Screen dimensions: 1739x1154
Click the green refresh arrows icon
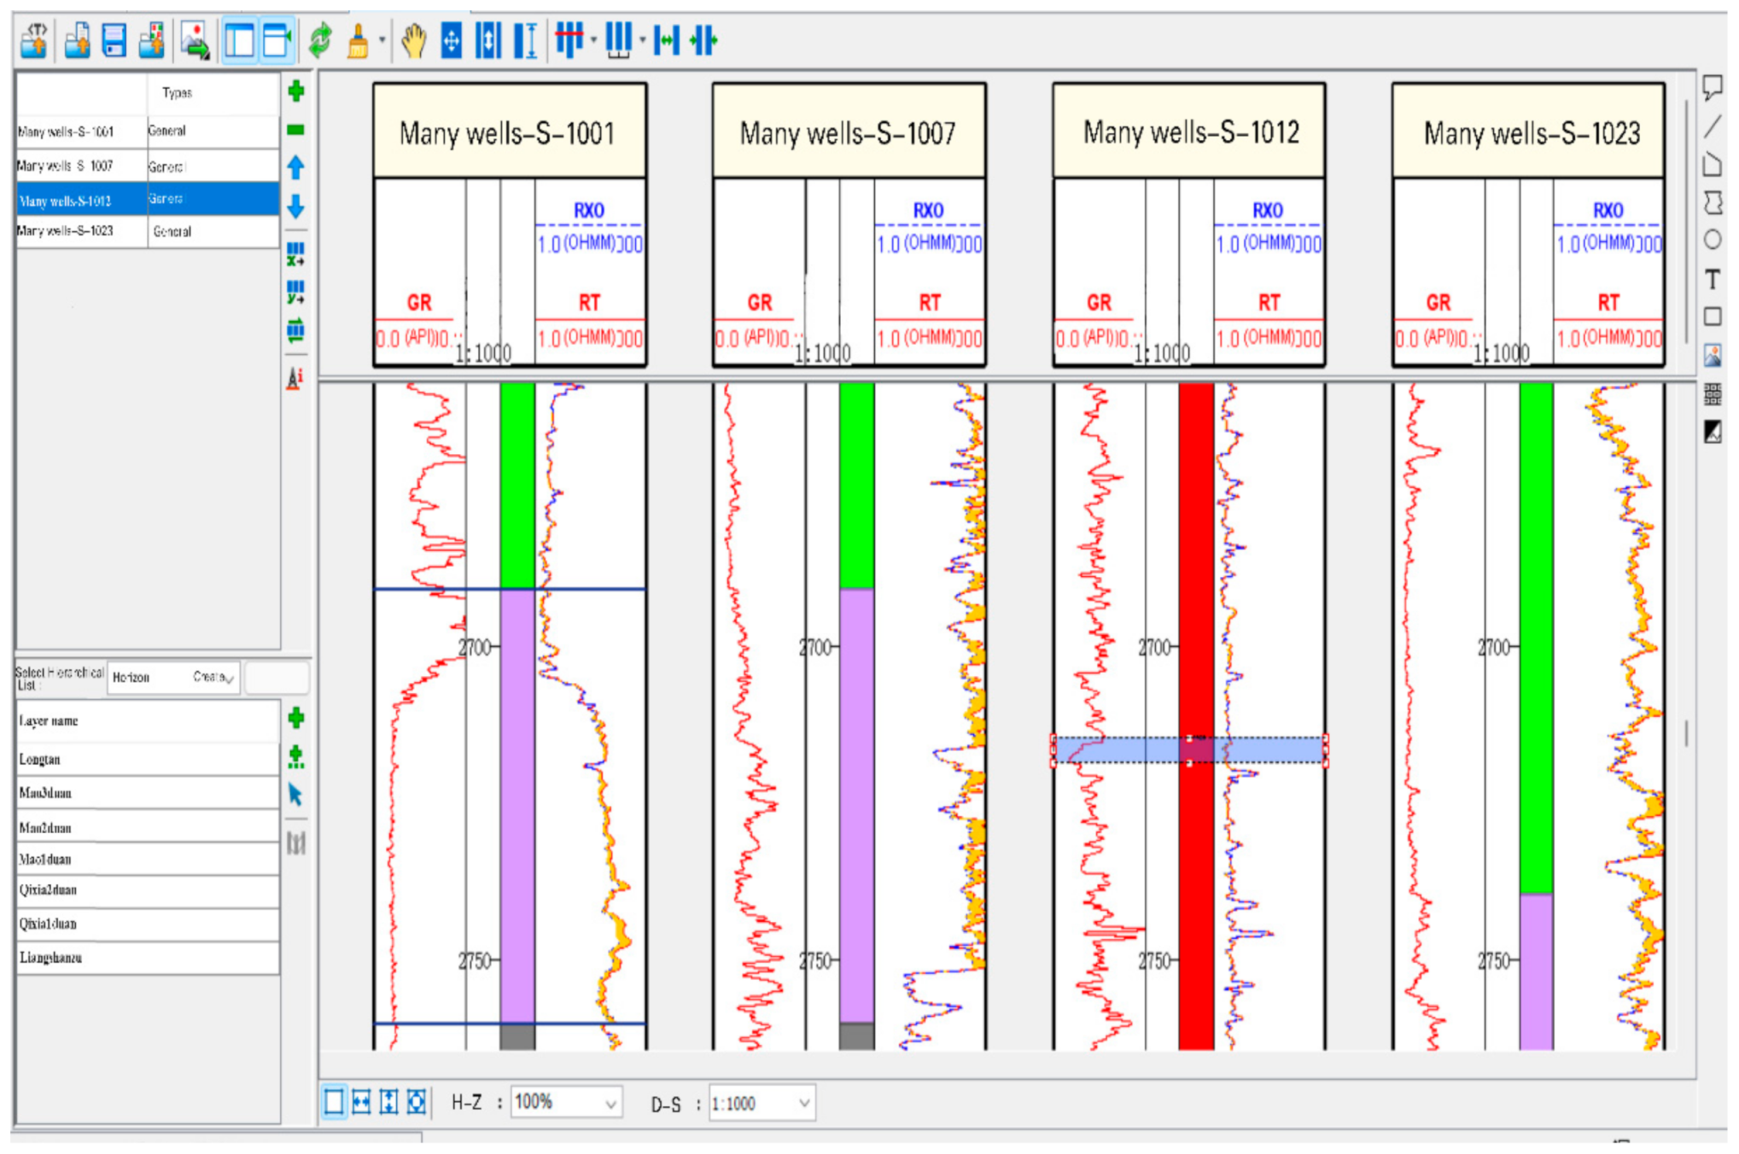pyautogui.click(x=320, y=40)
